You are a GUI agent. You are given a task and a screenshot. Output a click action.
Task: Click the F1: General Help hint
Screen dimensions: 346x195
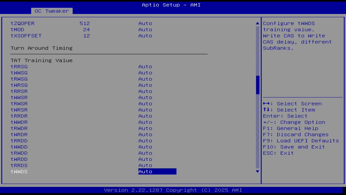[x=291, y=128]
